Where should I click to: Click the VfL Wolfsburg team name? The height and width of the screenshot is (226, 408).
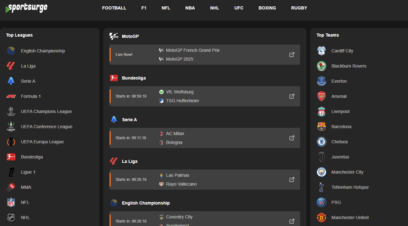click(180, 92)
